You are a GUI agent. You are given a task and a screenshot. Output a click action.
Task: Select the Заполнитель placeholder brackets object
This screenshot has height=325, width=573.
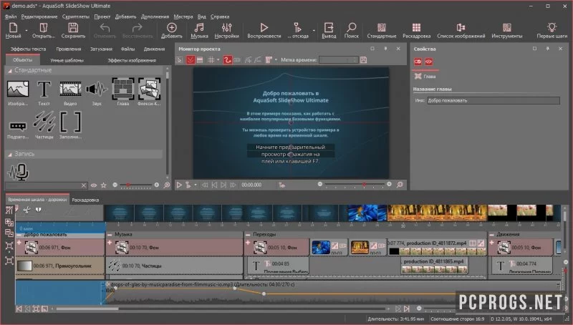click(70, 122)
